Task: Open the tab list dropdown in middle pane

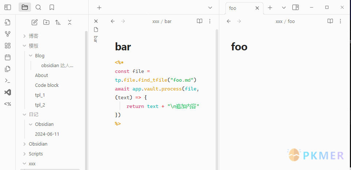Action: pos(210,8)
